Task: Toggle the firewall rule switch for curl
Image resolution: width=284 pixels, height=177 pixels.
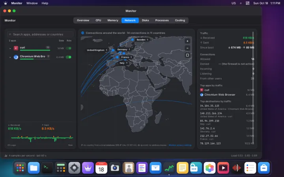Action: click(x=69, y=48)
